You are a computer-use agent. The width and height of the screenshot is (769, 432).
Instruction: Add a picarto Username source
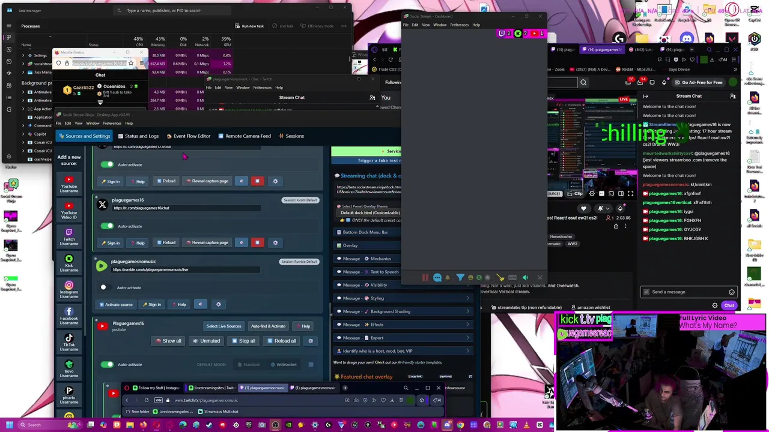(x=68, y=394)
